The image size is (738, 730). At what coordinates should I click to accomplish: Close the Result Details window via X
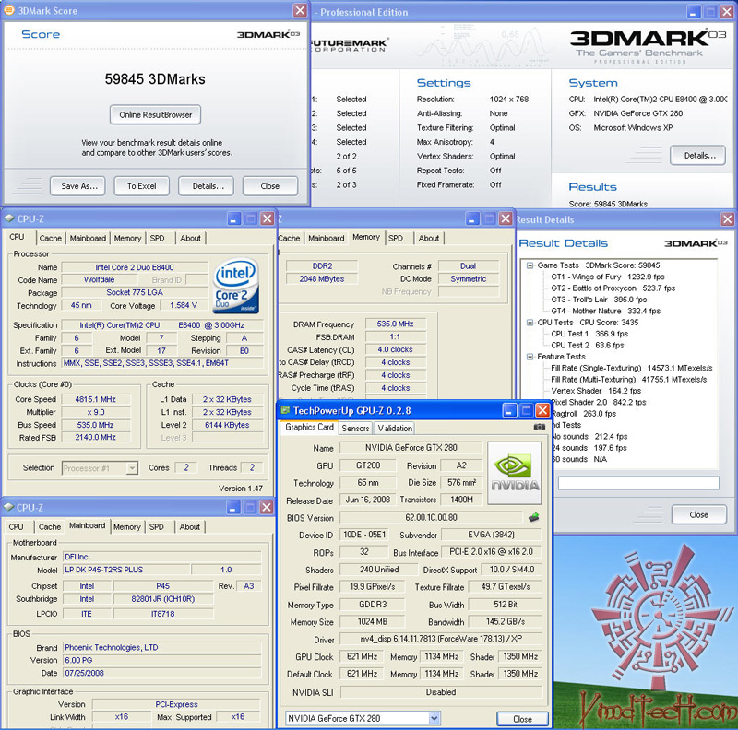(x=728, y=219)
